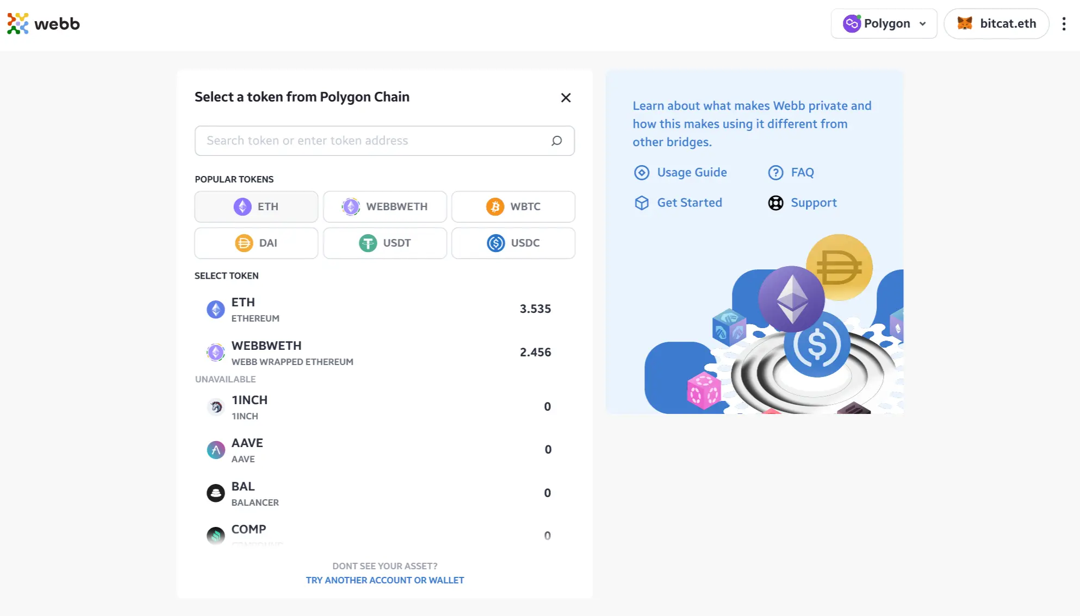
Task: Click the USDC dollar icon chip
Action: pyautogui.click(x=495, y=243)
